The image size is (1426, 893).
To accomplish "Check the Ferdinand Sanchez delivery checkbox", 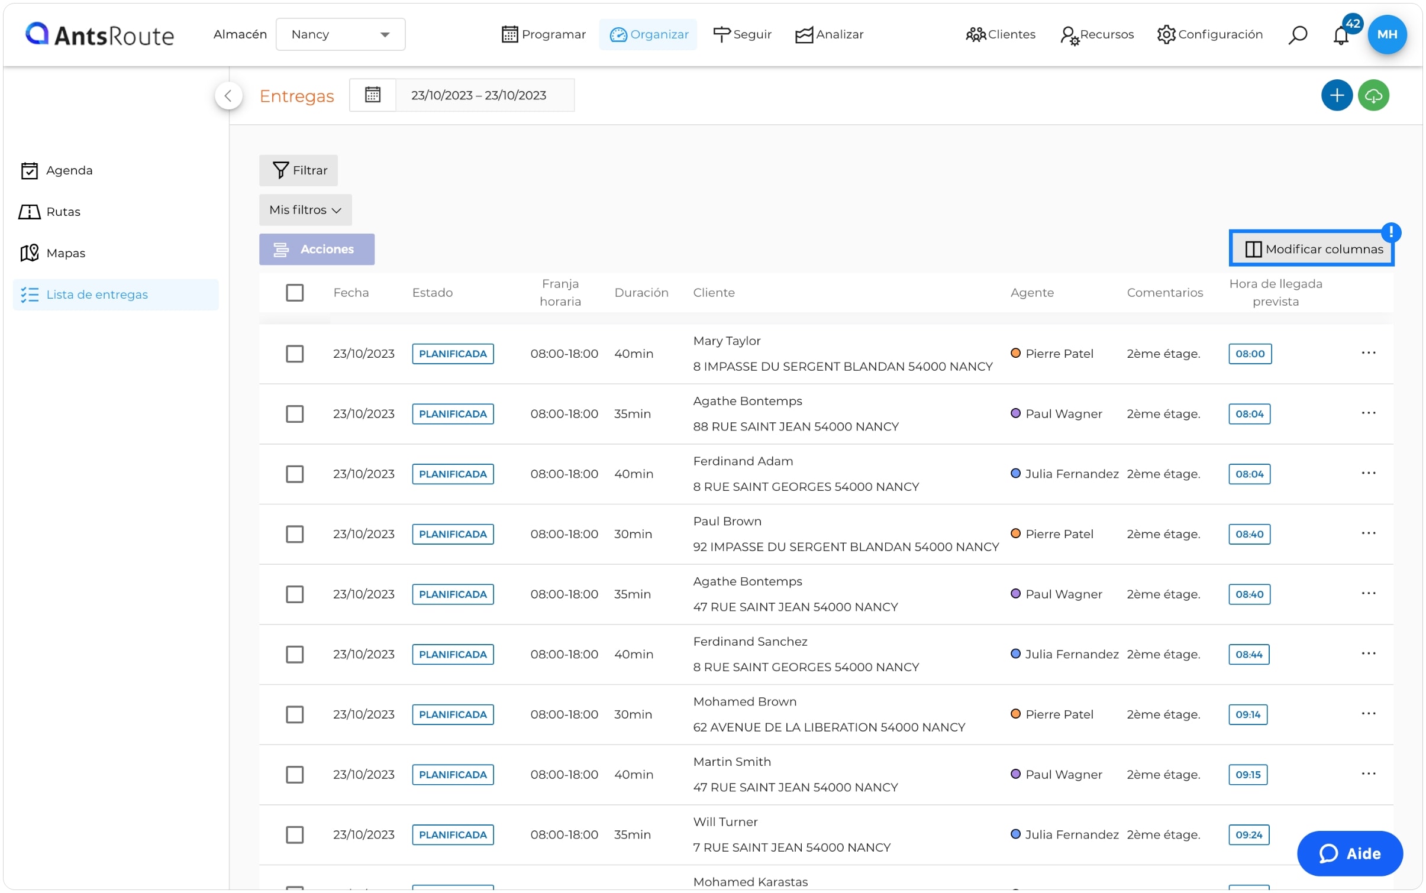I will [x=295, y=654].
